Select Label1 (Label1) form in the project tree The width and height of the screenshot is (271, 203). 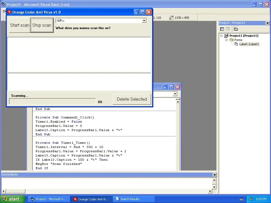click(x=249, y=44)
